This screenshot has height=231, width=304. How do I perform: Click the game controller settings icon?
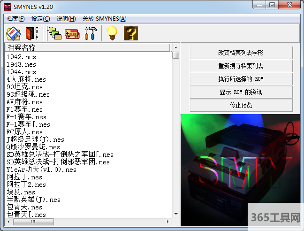click(x=72, y=33)
